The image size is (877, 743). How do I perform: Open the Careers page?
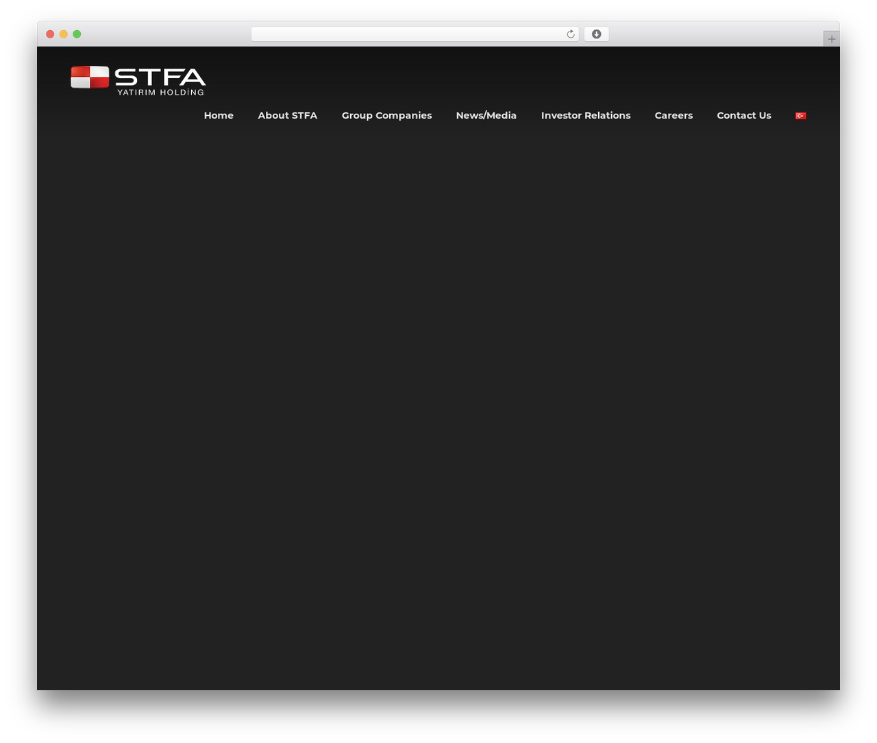click(x=674, y=116)
